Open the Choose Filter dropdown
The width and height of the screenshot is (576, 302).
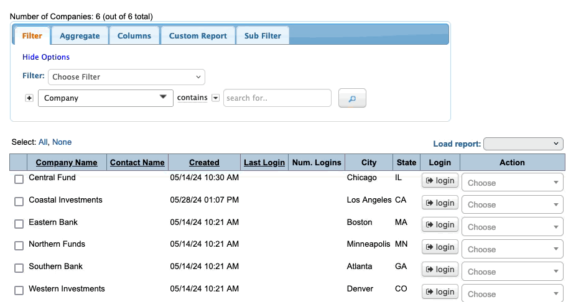point(126,77)
